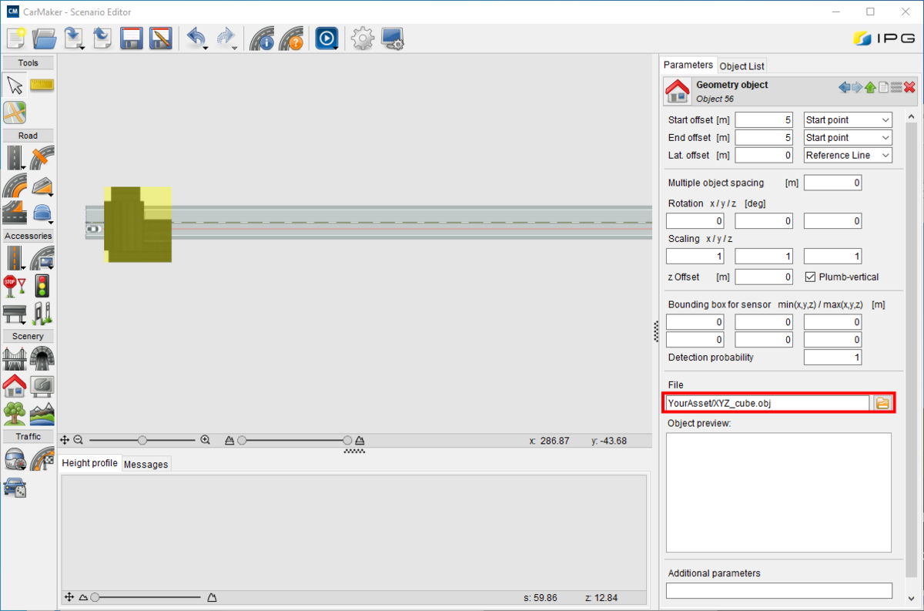Screen dimensions: 924x611
Task: Expand the Reference Line dropdown
Action: (x=848, y=155)
